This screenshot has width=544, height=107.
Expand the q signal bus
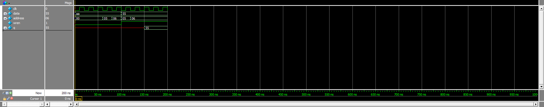tap(5, 28)
